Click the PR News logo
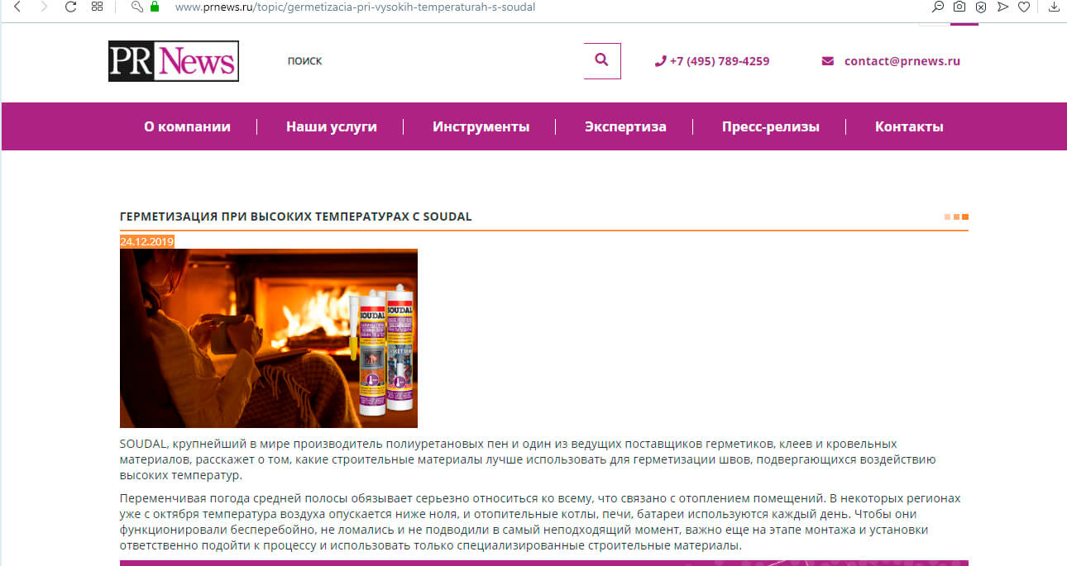The height and width of the screenshot is (566, 1067). coord(174,61)
